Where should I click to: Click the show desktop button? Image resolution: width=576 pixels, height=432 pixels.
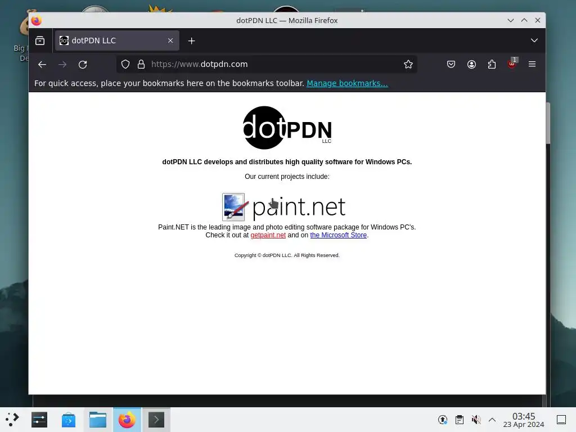click(561, 420)
